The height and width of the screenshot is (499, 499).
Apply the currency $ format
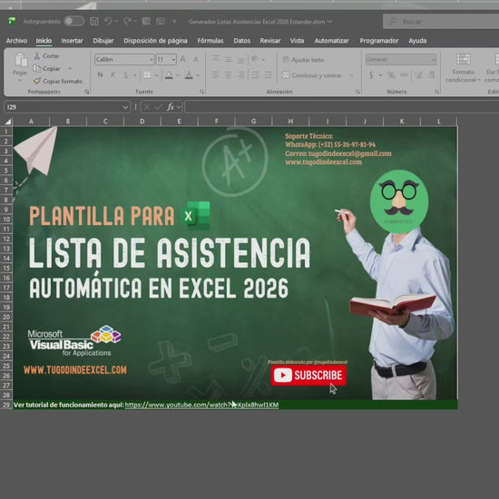tap(371, 75)
